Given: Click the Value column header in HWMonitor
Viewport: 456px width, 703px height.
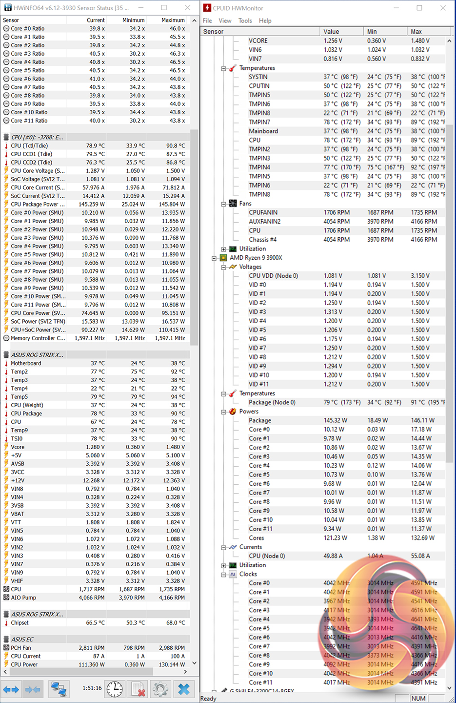Looking at the screenshot, I should point(342,31).
